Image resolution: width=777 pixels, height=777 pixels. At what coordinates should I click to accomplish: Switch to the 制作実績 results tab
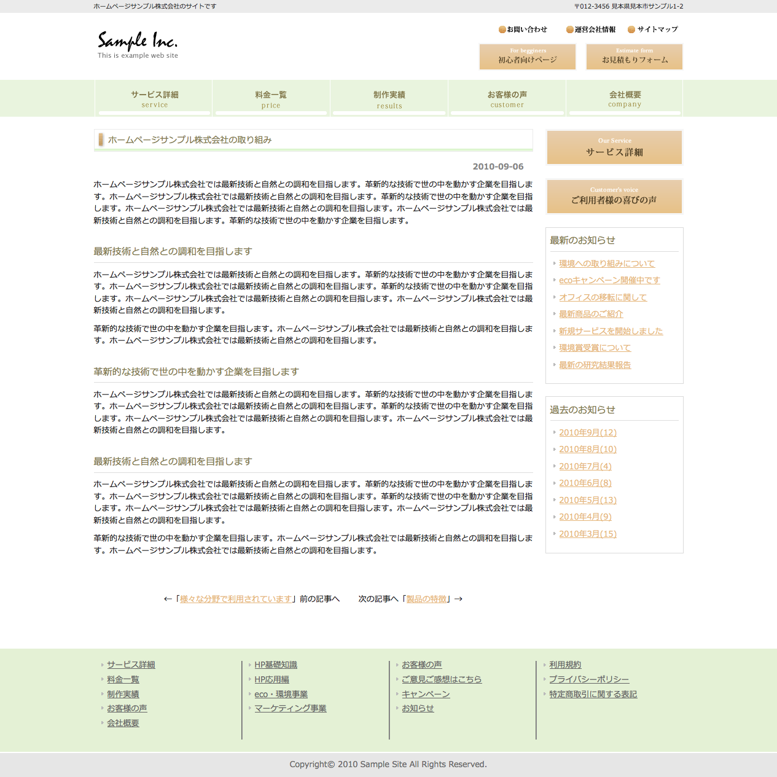pos(389,98)
